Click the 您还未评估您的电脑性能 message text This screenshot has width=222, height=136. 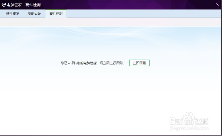tap(92, 63)
